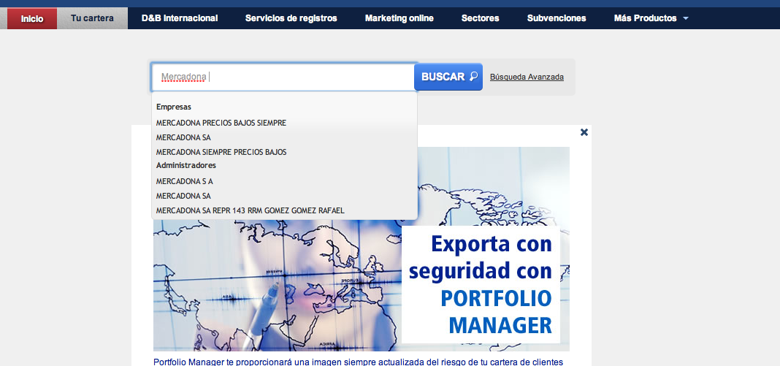Select MERCADONA SA under Empresas
Screen dimensions: 780x366
tap(183, 137)
